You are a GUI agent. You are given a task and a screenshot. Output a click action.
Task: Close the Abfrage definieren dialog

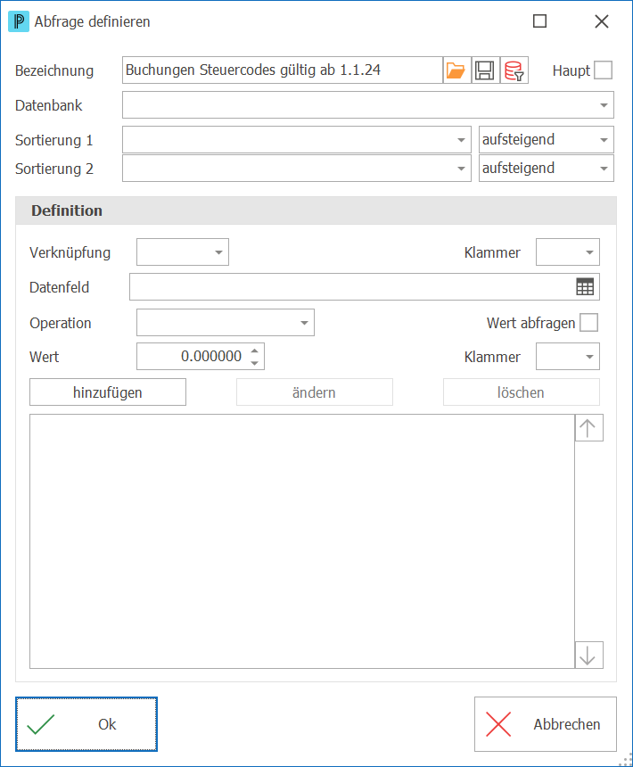coord(601,21)
